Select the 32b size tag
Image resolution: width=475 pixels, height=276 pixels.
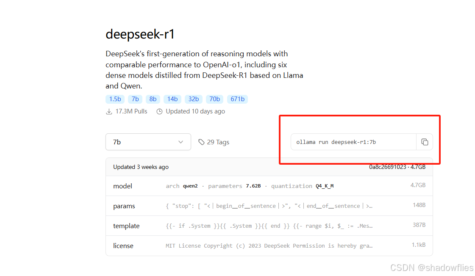[x=194, y=99]
